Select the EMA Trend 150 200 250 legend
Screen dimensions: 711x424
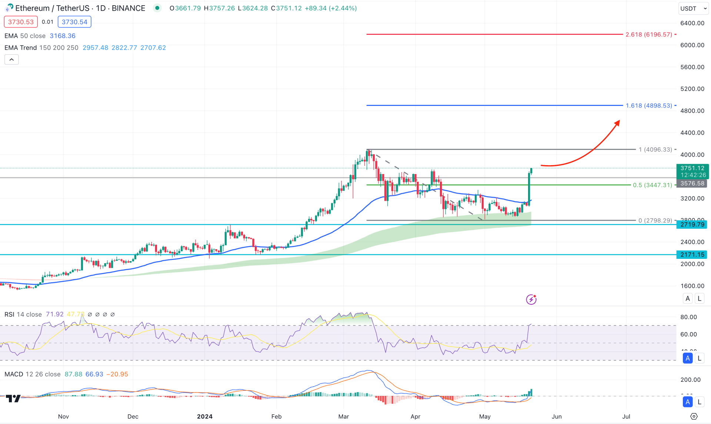point(41,48)
